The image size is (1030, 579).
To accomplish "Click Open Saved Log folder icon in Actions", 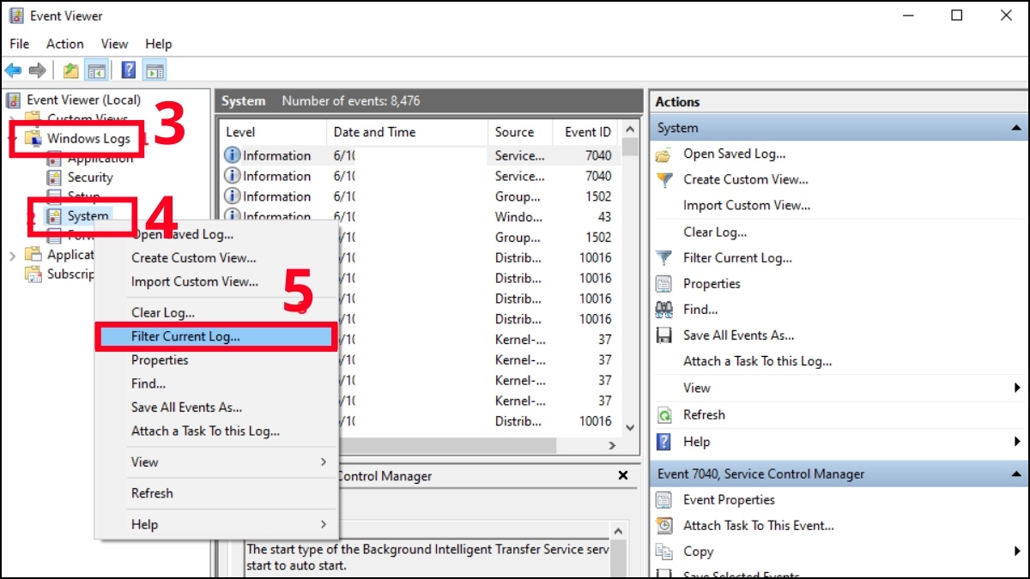I will 663,154.
